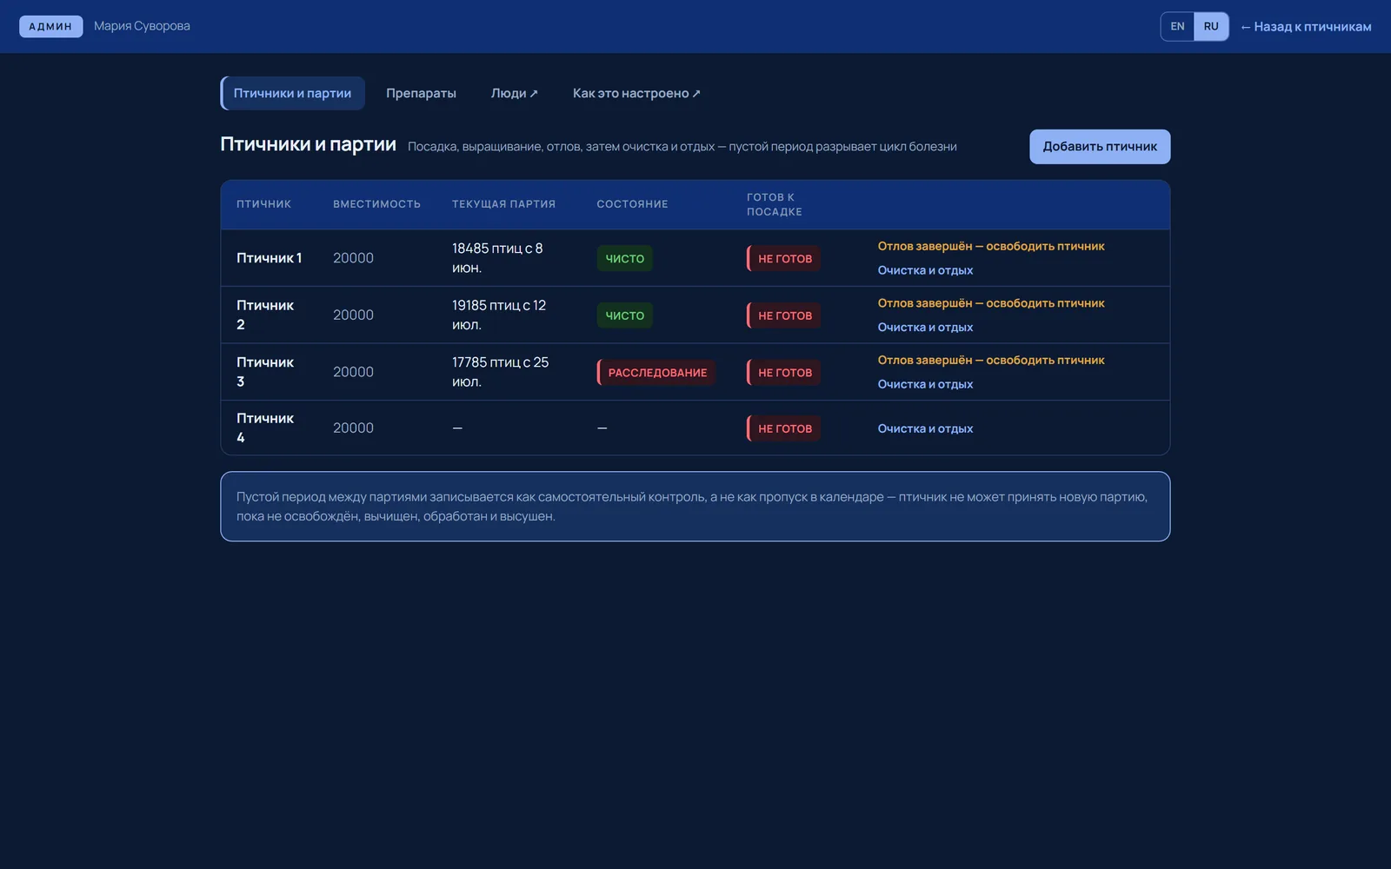Click the 'Птичник 1' row name

click(x=270, y=258)
